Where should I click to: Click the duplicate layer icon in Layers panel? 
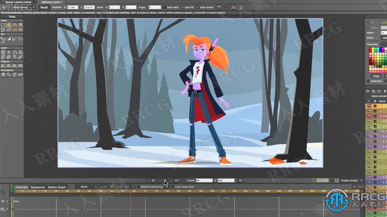tap(373, 91)
